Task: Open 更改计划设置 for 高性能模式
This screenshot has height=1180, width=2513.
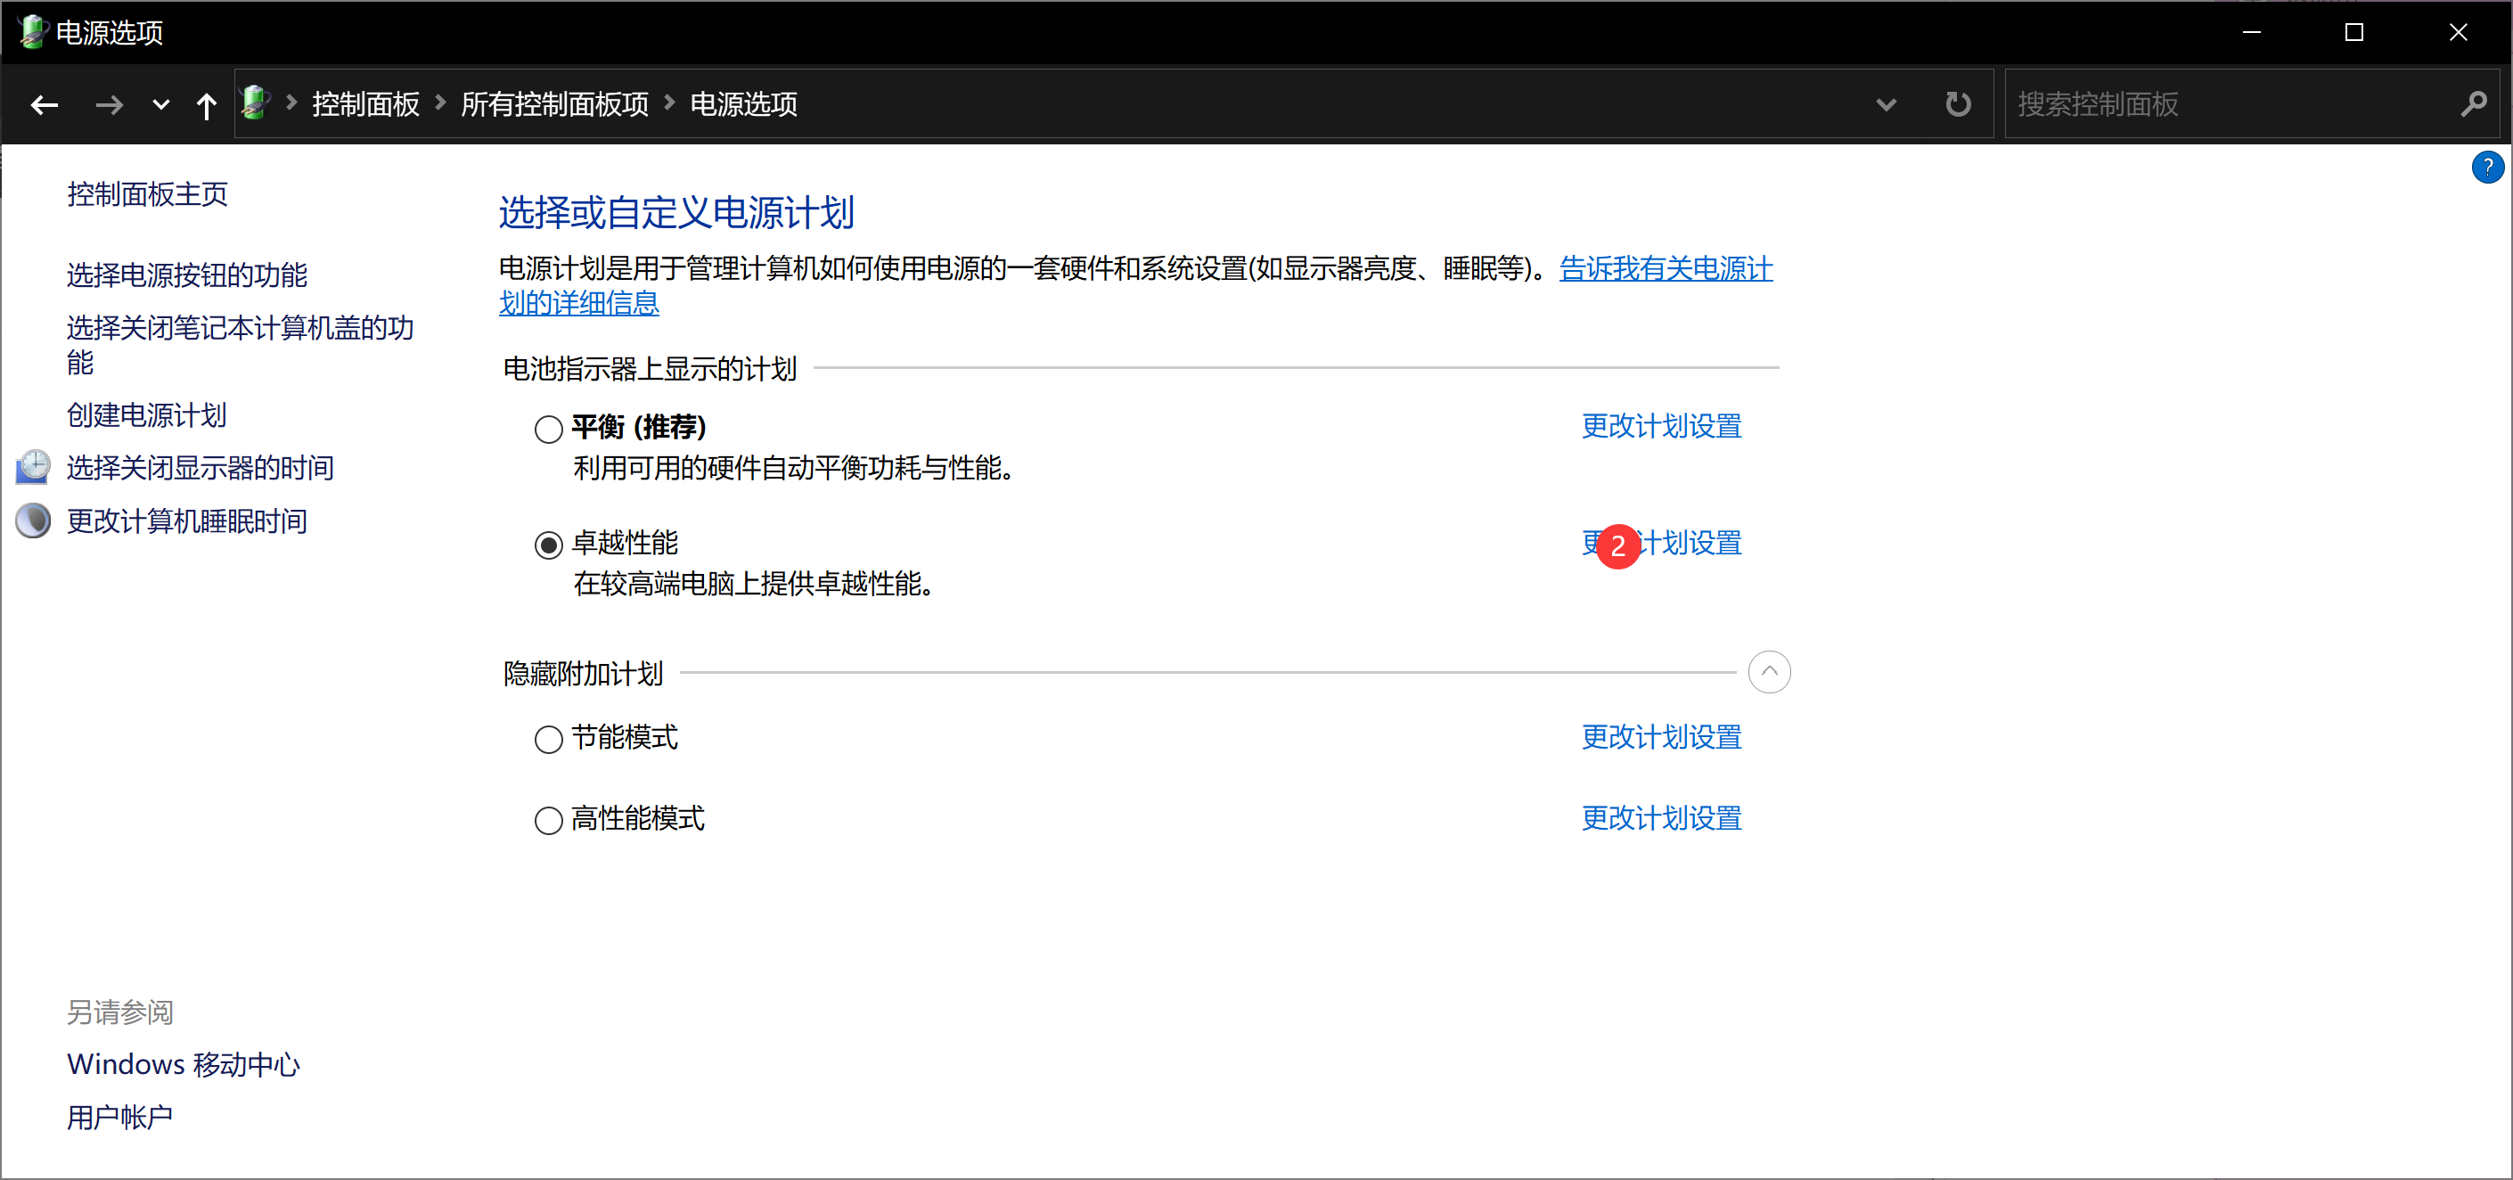Action: (1660, 819)
